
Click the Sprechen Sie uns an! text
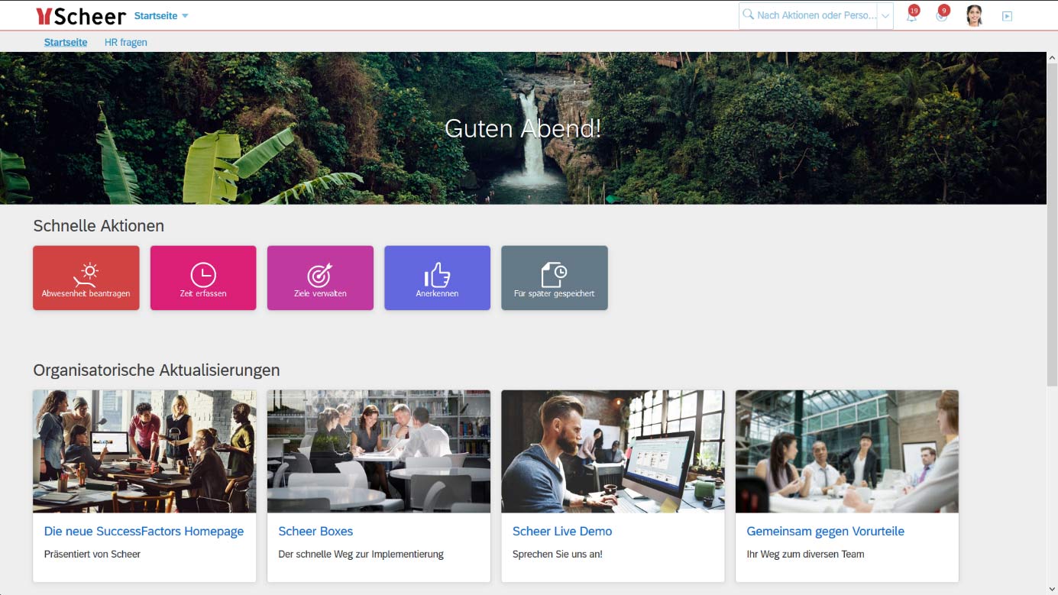tap(558, 554)
